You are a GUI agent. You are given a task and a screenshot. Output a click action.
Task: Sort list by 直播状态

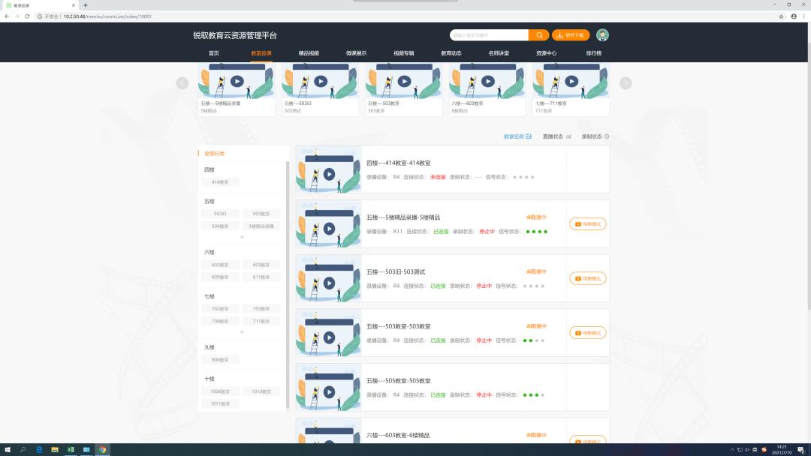(556, 136)
